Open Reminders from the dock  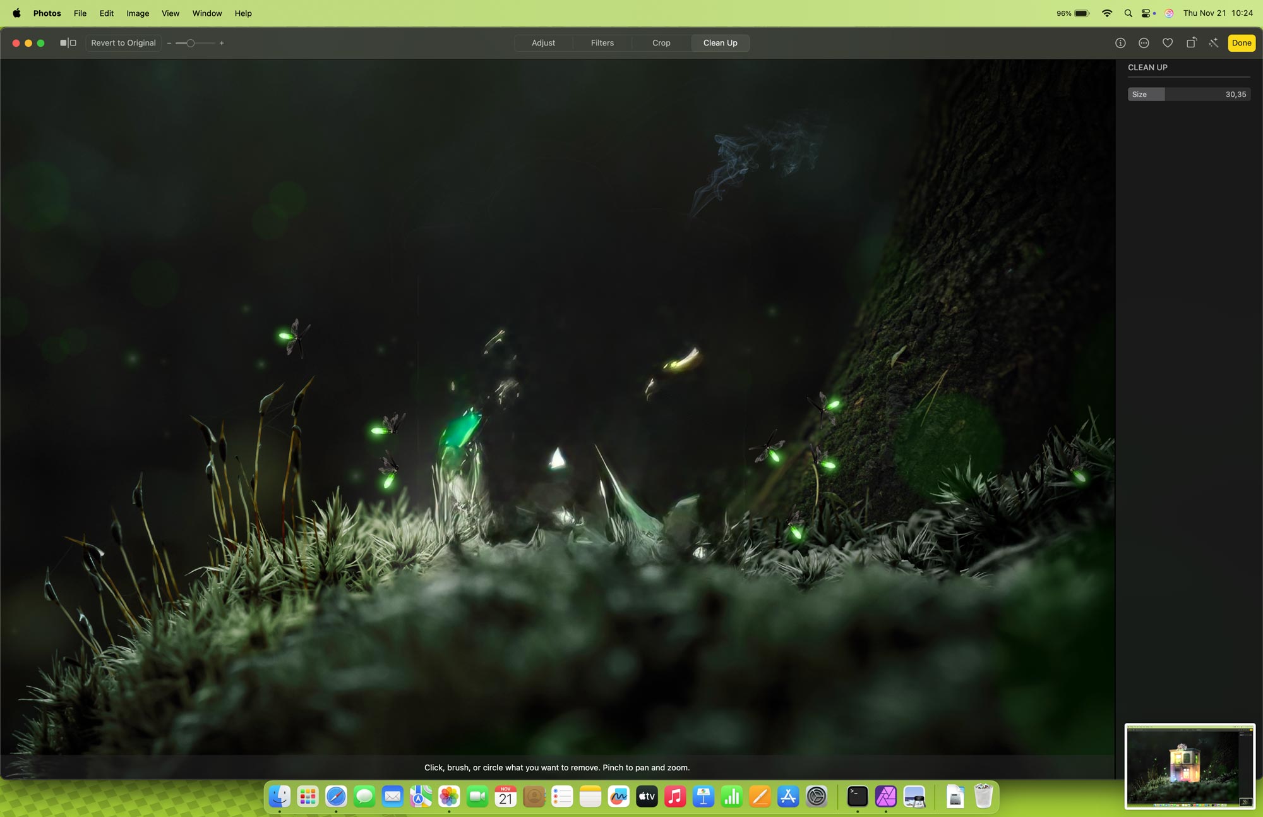[562, 796]
